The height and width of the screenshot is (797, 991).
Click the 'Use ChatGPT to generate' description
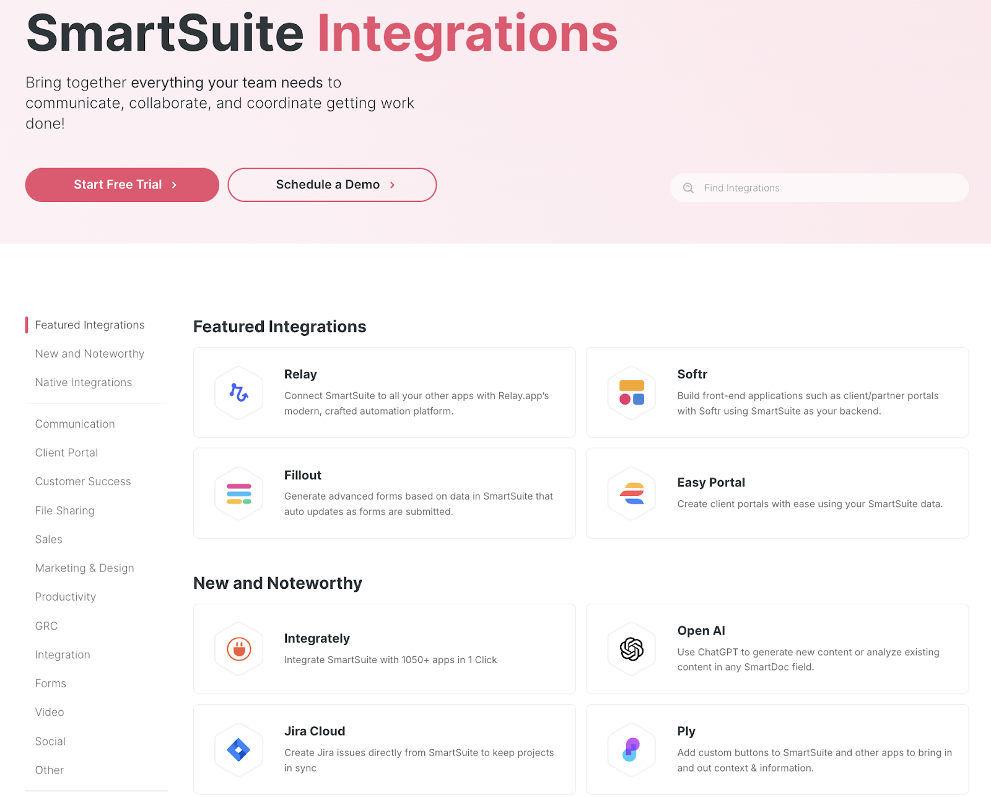808,659
